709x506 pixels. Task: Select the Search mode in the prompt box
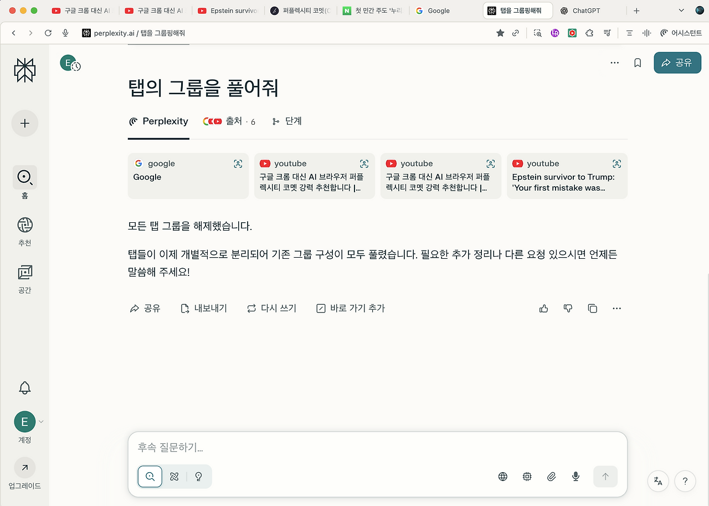(x=150, y=476)
